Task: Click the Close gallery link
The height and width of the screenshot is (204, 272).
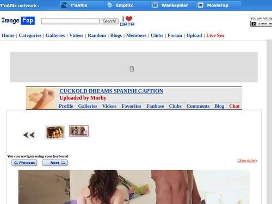Action: (x=248, y=160)
